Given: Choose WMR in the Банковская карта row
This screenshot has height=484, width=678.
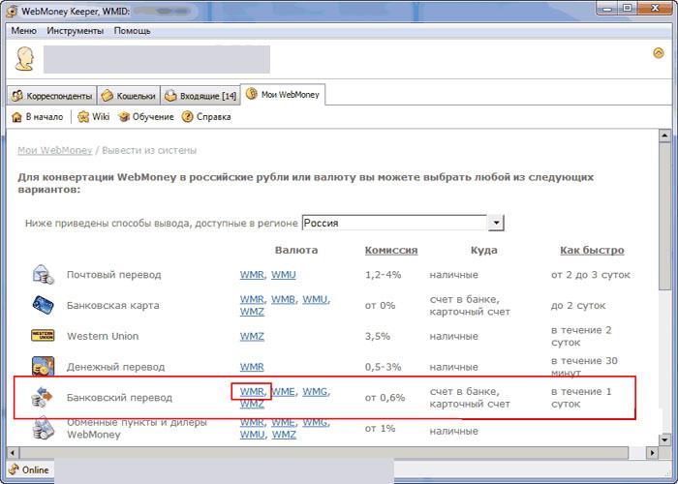Looking at the screenshot, I should click(252, 299).
